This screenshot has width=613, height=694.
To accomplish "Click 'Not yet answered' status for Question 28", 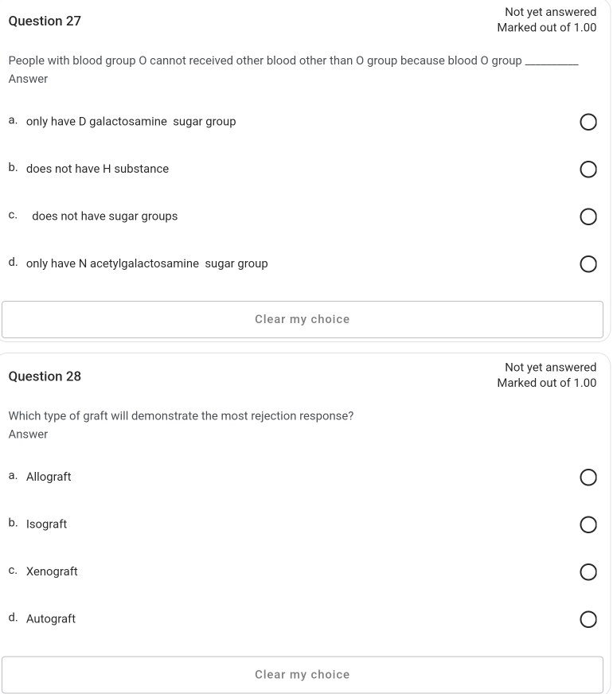I will 550,367.
